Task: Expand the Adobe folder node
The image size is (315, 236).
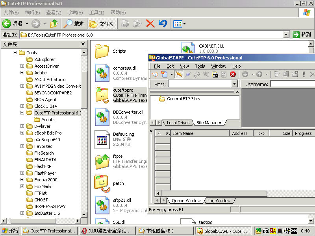Action: pyautogui.click(x=22, y=73)
